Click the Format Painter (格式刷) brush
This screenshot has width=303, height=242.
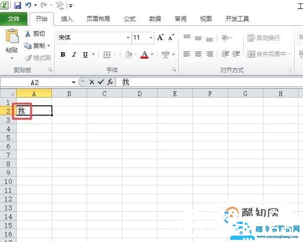tap(38, 58)
